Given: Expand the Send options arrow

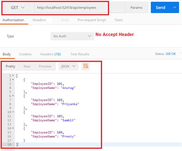Looking at the screenshot, I should click(x=175, y=8).
